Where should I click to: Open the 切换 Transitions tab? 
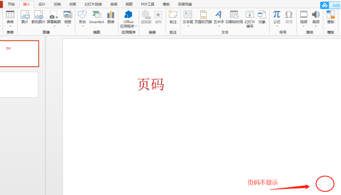click(x=57, y=4)
